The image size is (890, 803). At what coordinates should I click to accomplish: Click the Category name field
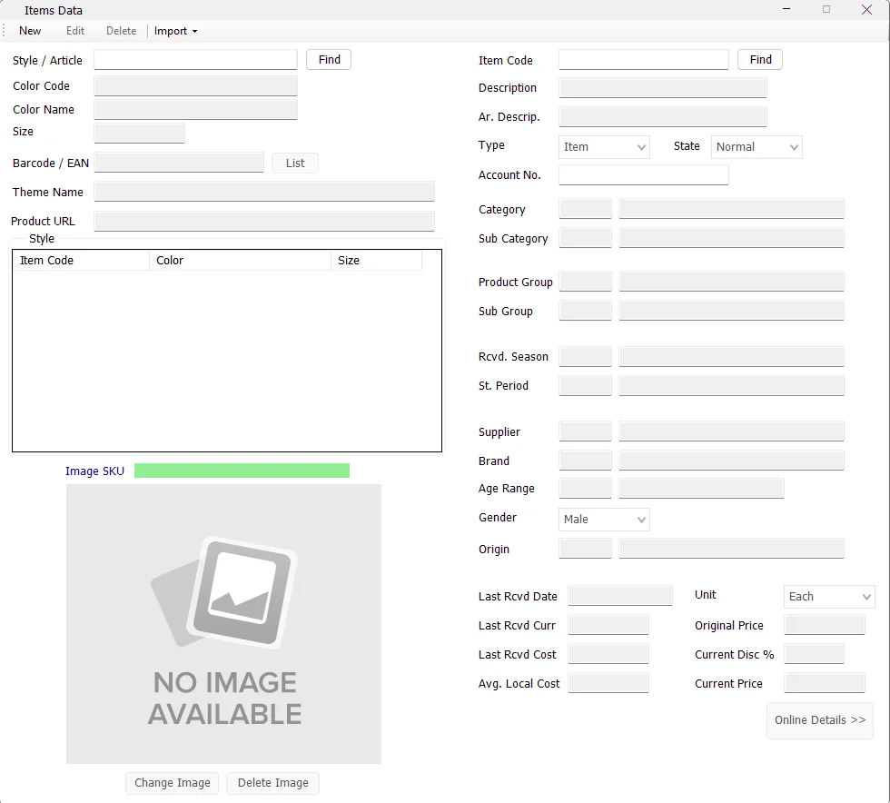coord(731,209)
